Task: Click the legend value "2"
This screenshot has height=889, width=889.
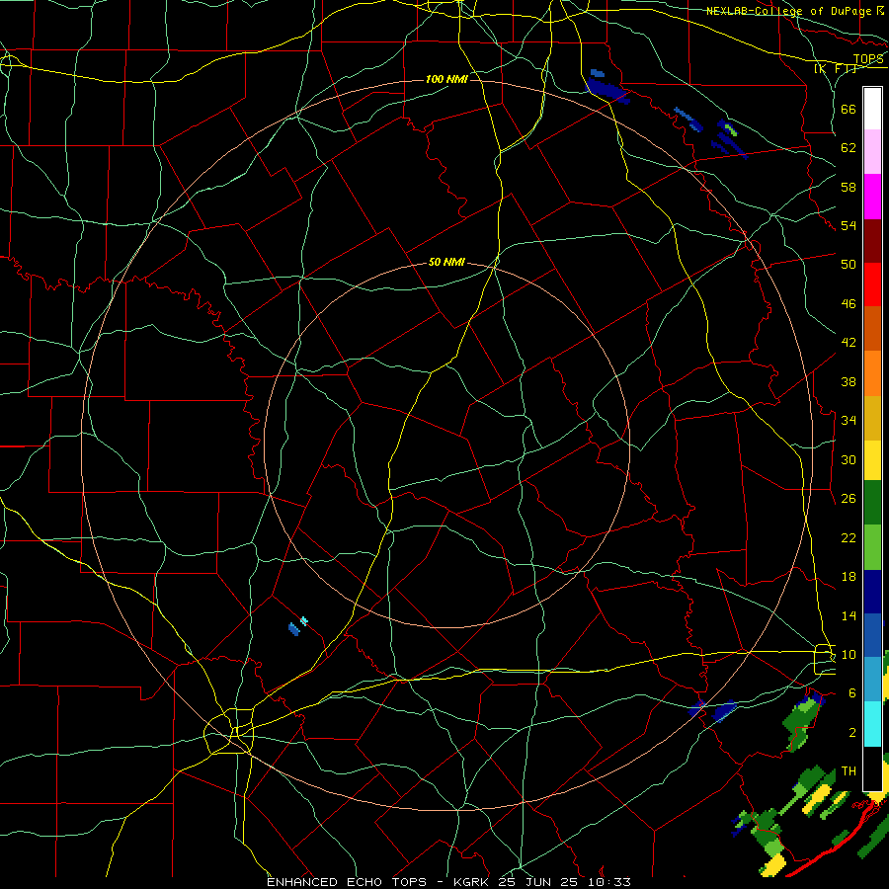Action: pos(852,733)
